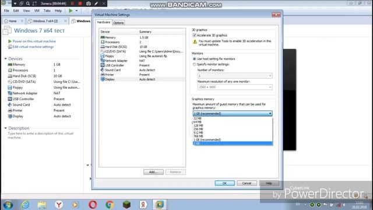The width and height of the screenshot is (373, 210).
Task: Take a screenshot with Bandicam camera icon
Action: pyautogui.click(x=89, y=3)
